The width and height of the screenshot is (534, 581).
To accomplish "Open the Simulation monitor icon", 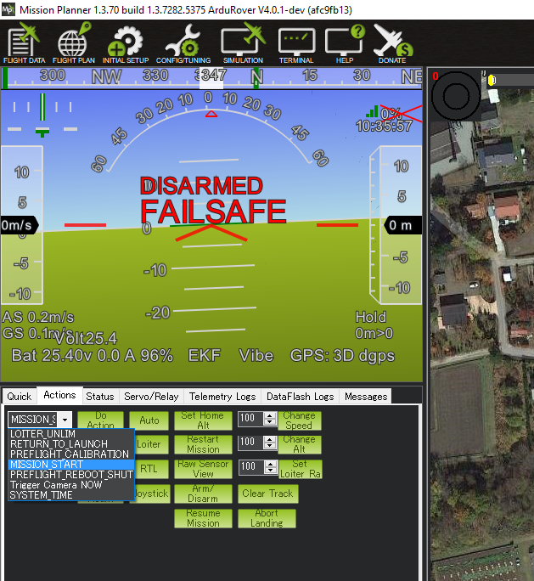I will coord(243,44).
